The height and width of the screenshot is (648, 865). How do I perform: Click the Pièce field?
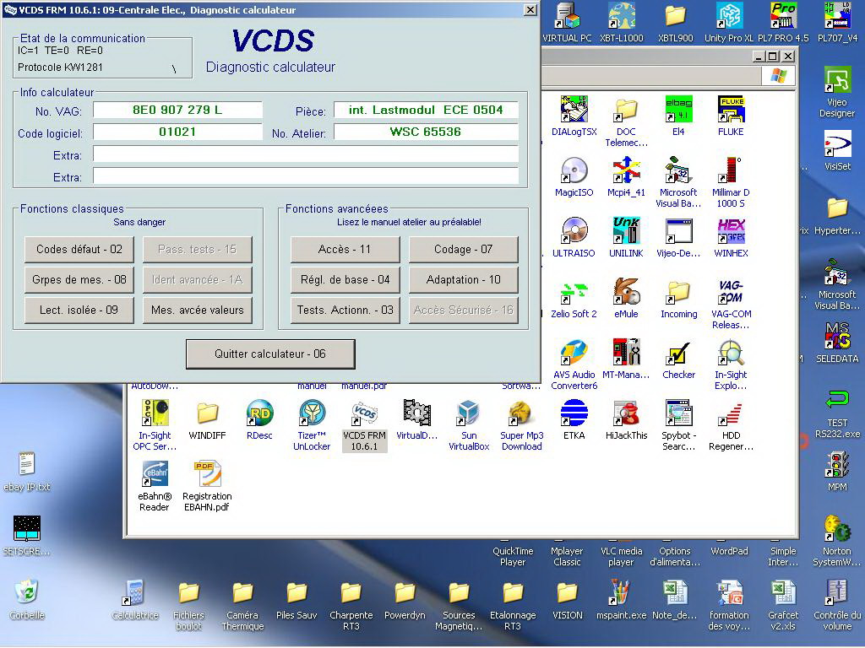click(x=426, y=110)
